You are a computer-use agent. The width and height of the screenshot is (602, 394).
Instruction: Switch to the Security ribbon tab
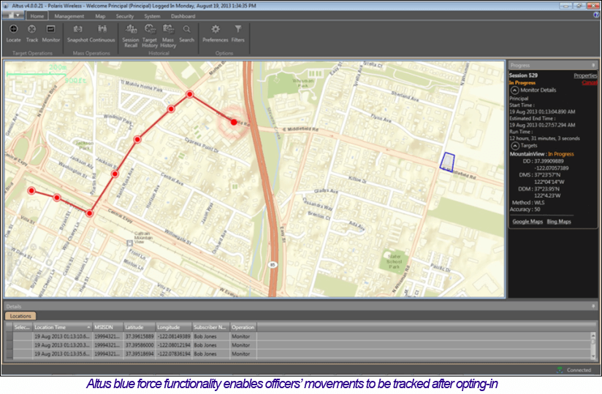point(125,16)
